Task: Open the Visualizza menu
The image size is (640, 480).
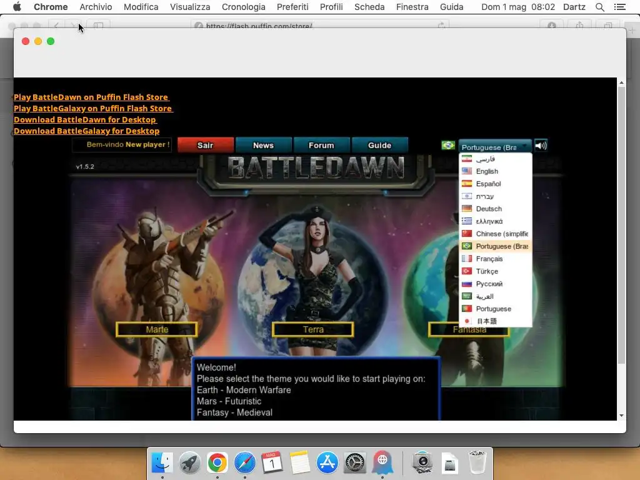Action: pos(190,7)
